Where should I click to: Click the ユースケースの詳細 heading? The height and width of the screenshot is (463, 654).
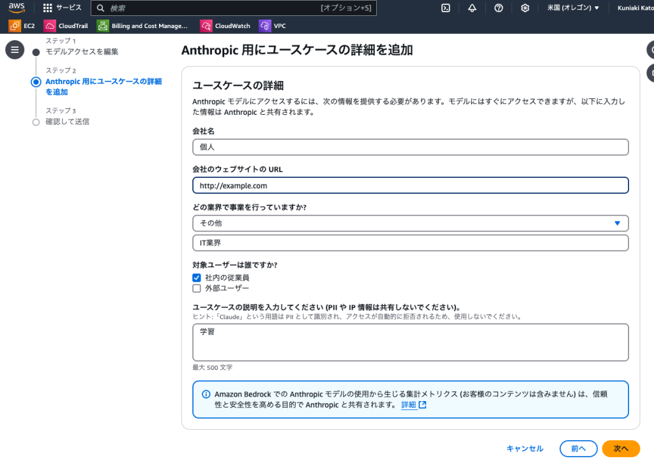[238, 85]
